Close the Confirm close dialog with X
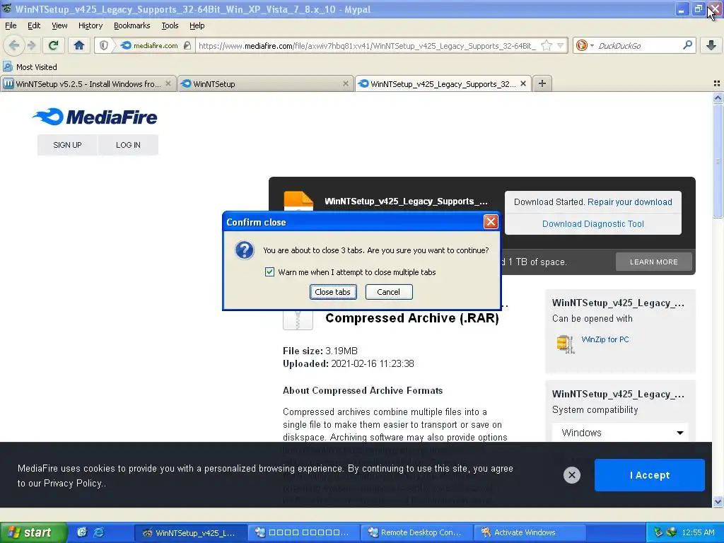Image resolution: width=724 pixels, height=543 pixels. pyautogui.click(x=491, y=222)
